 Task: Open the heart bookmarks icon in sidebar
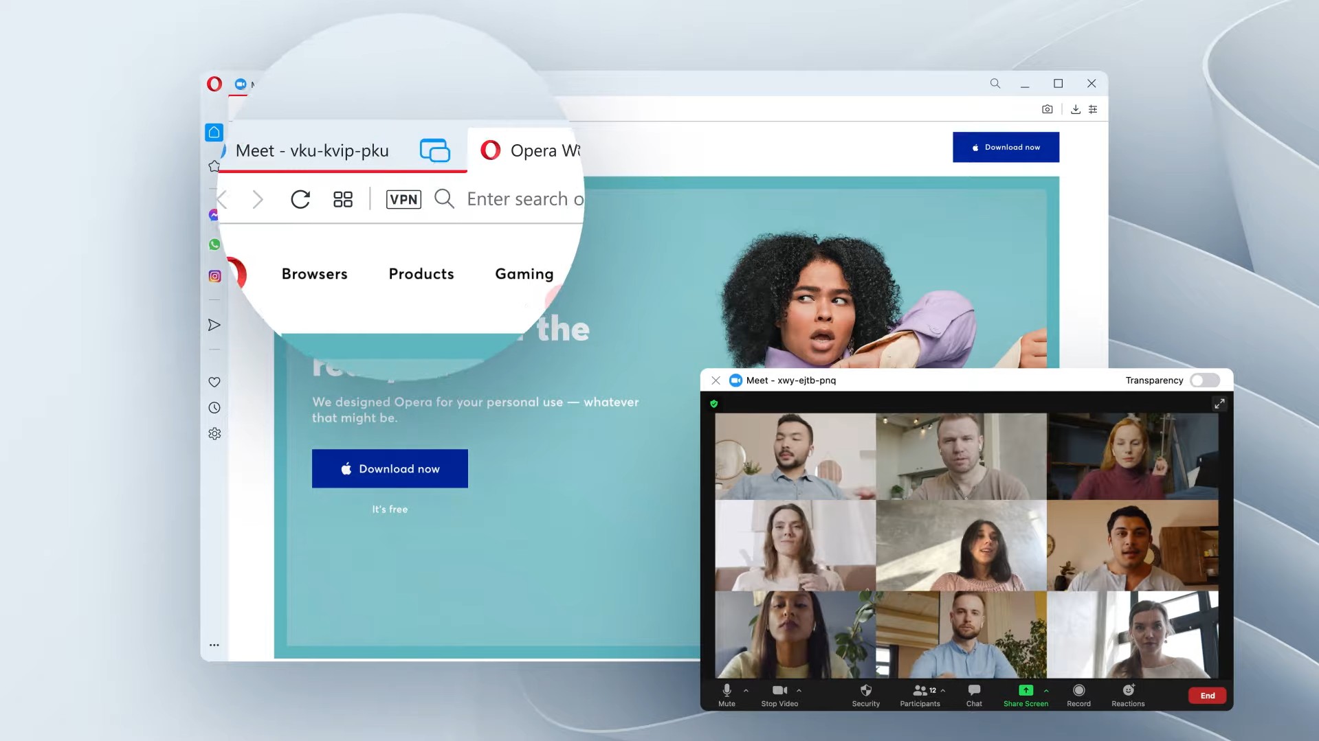click(x=214, y=382)
